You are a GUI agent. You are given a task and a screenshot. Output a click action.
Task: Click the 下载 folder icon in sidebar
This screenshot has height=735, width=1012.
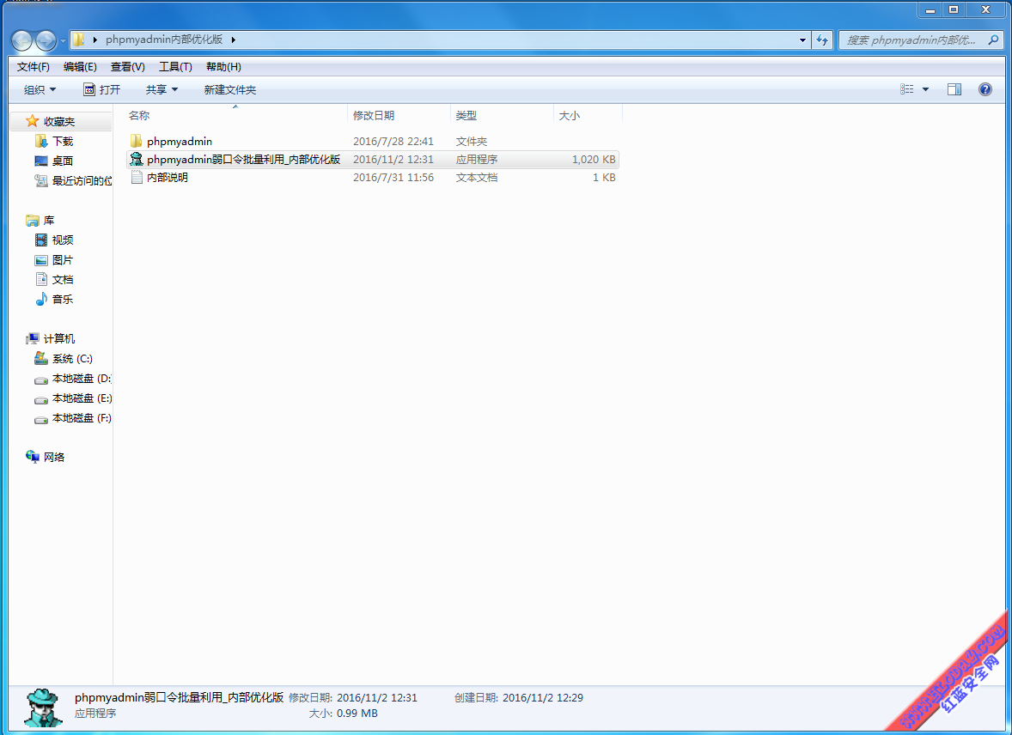tap(41, 142)
